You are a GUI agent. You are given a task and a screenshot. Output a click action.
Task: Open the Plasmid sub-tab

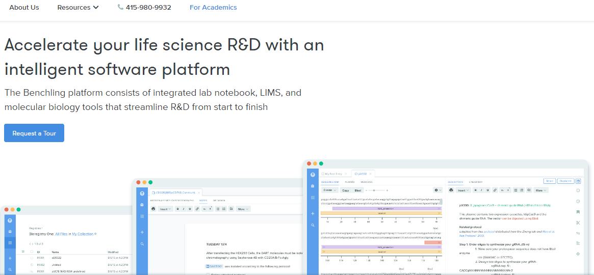click(x=349, y=182)
